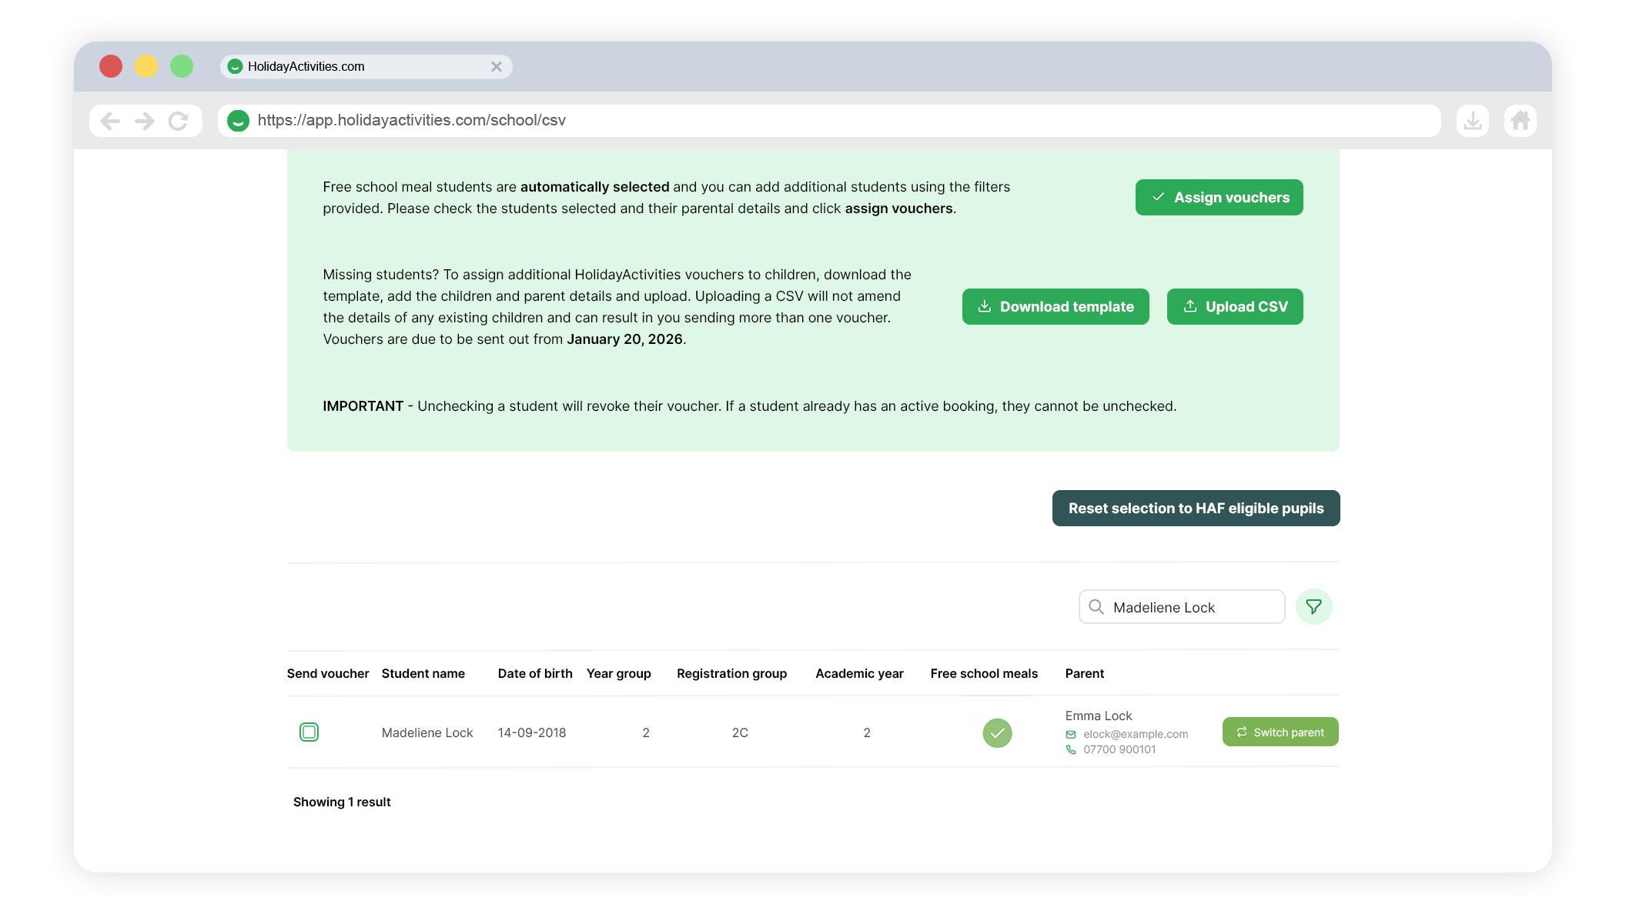Image resolution: width=1626 pixels, height=914 pixels.
Task: Click the parent phone icon
Action: [x=1070, y=750]
